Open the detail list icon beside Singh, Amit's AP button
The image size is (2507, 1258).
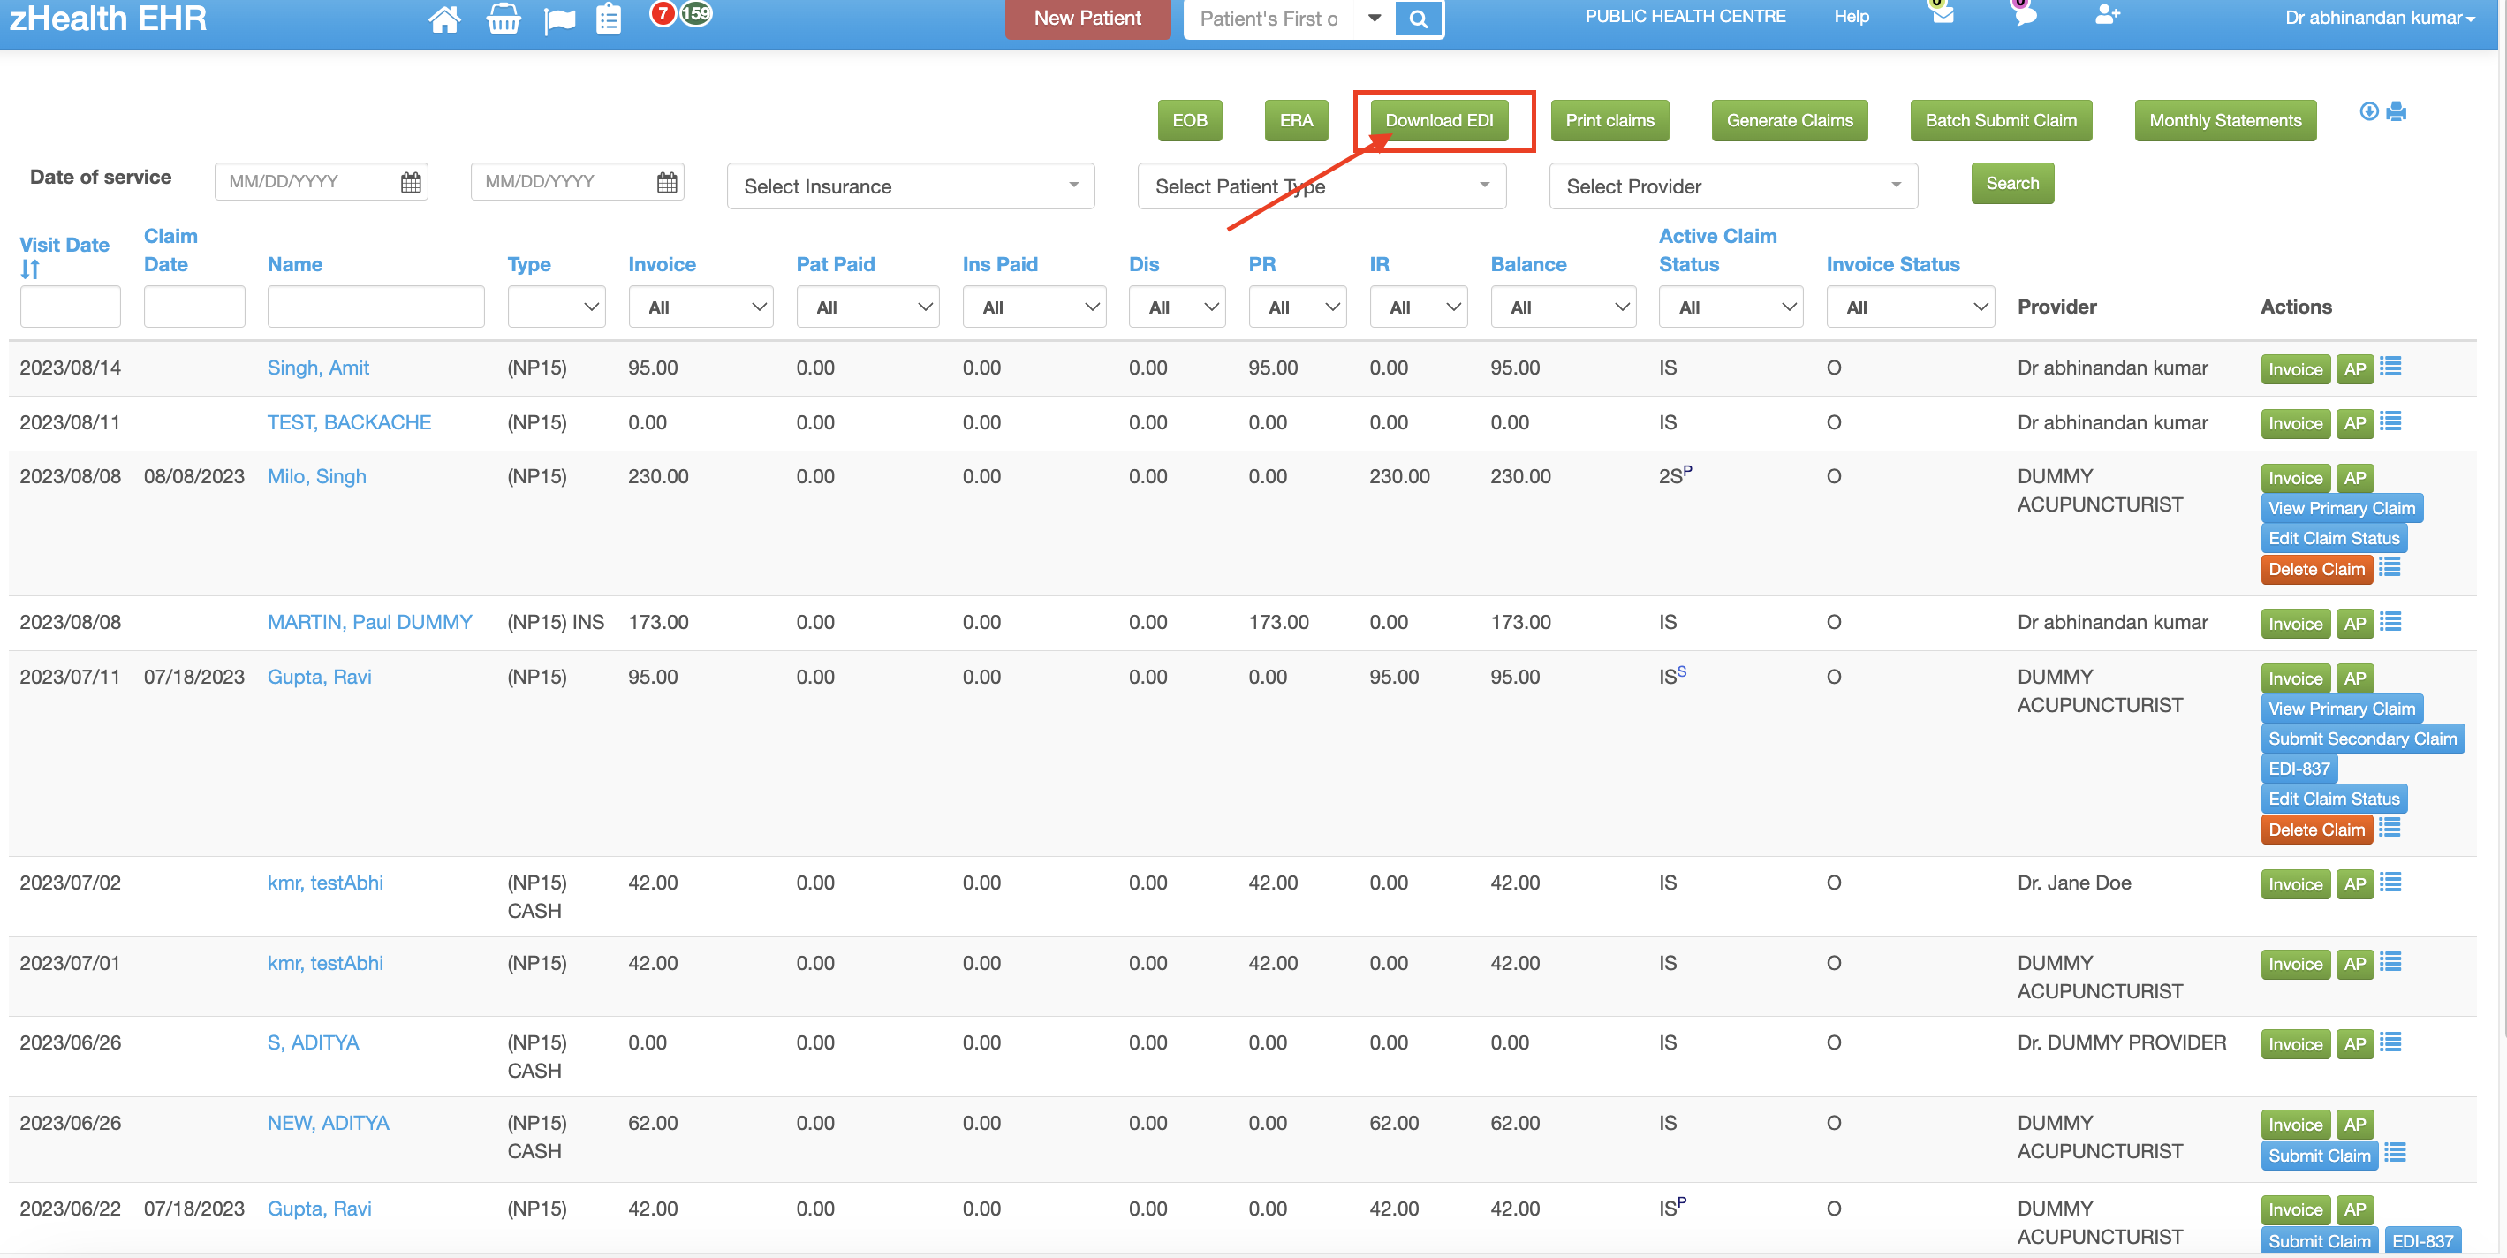coord(2391,367)
